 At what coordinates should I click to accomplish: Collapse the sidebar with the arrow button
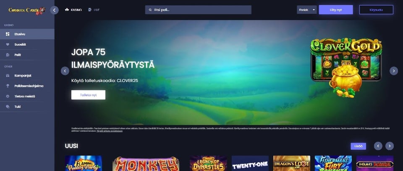[x=54, y=10]
